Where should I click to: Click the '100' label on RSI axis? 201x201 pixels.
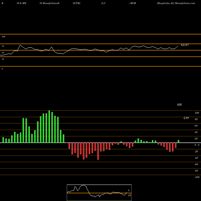pos(3,37)
